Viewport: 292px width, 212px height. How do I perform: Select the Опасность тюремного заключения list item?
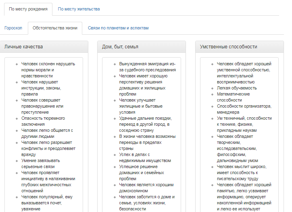pos(43,121)
